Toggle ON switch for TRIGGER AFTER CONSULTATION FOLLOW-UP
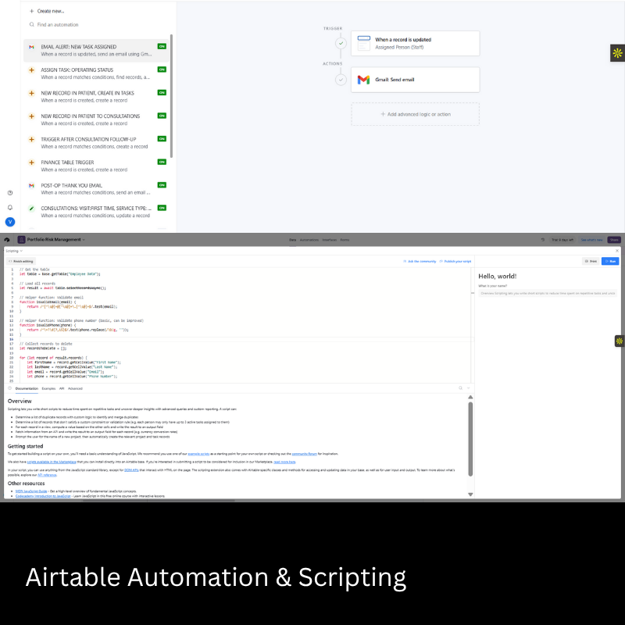This screenshot has height=625, width=625. pos(162,139)
